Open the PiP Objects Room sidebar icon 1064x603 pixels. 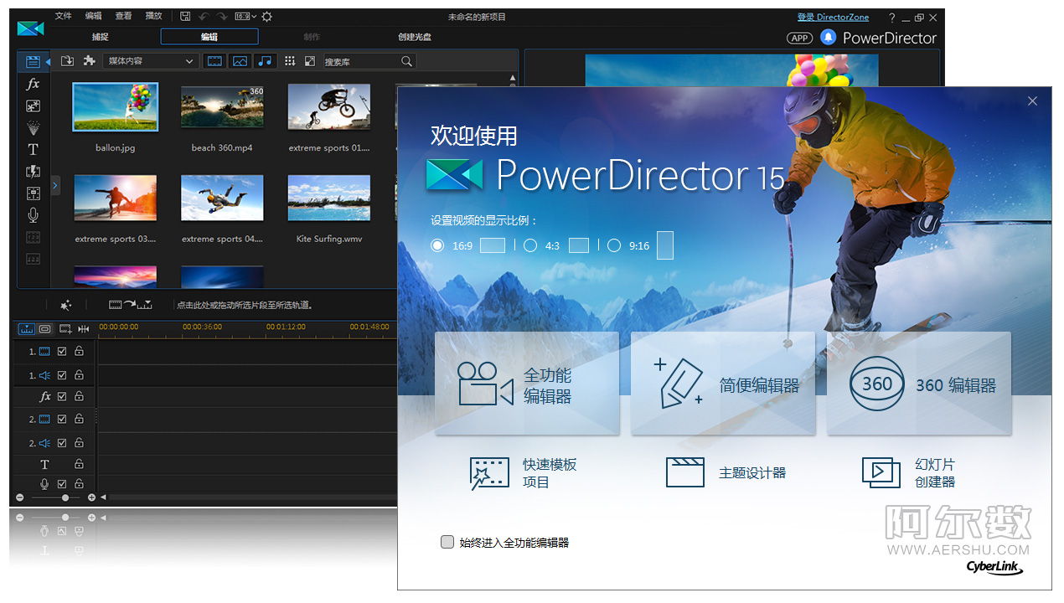click(33, 106)
